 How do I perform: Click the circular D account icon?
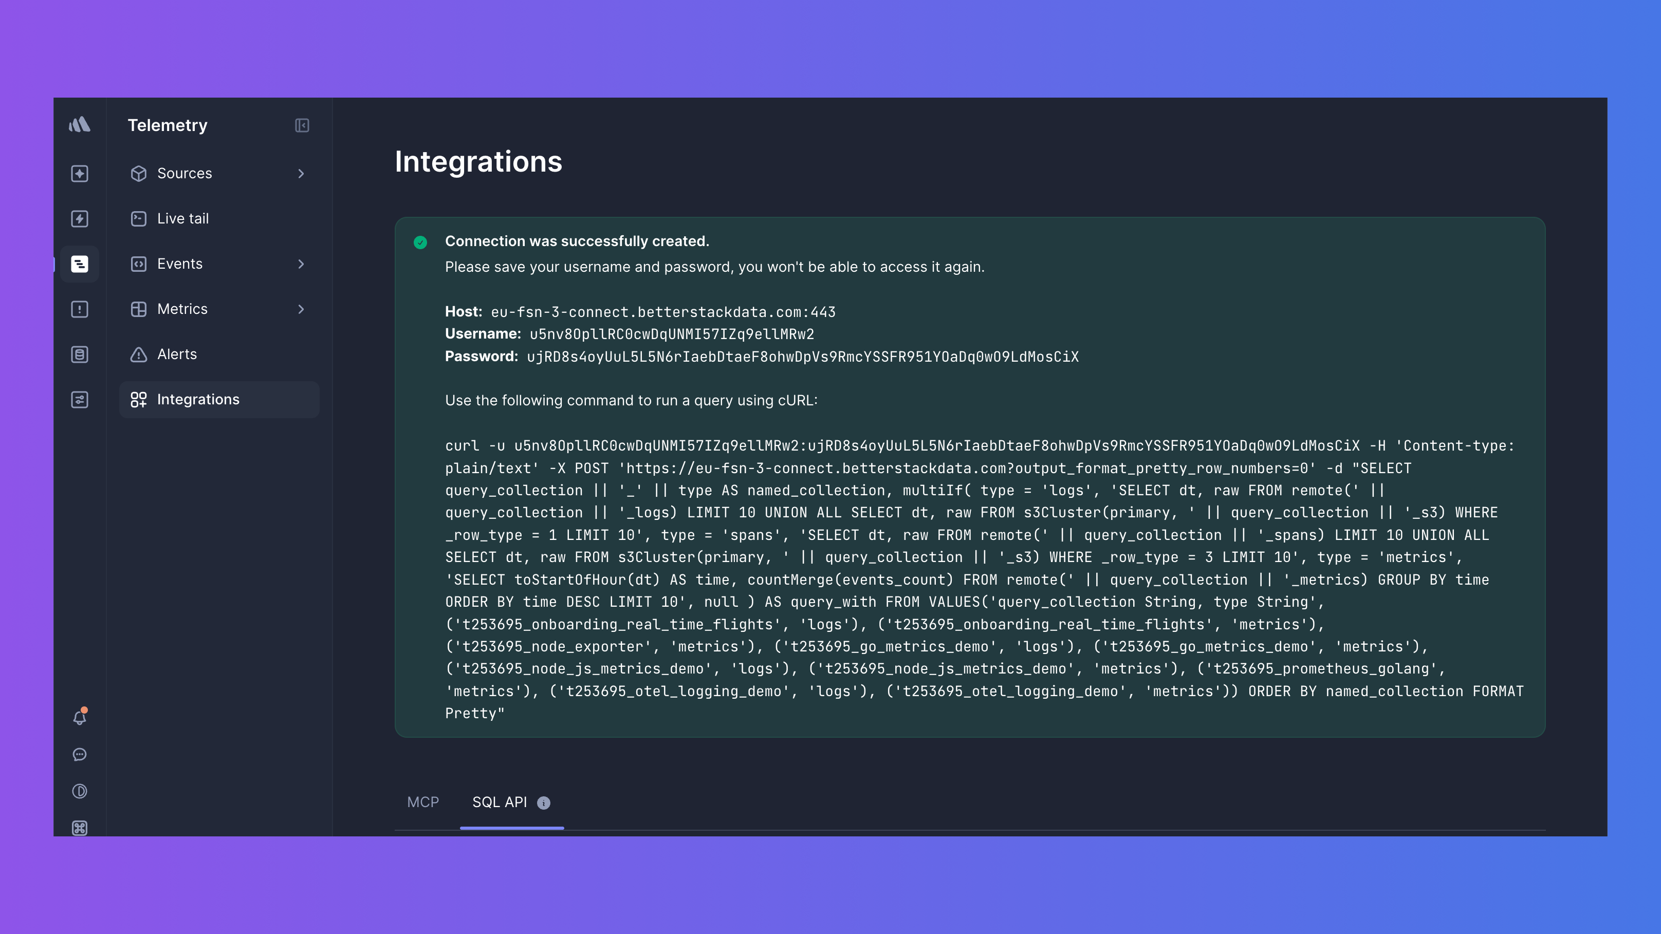point(79,791)
